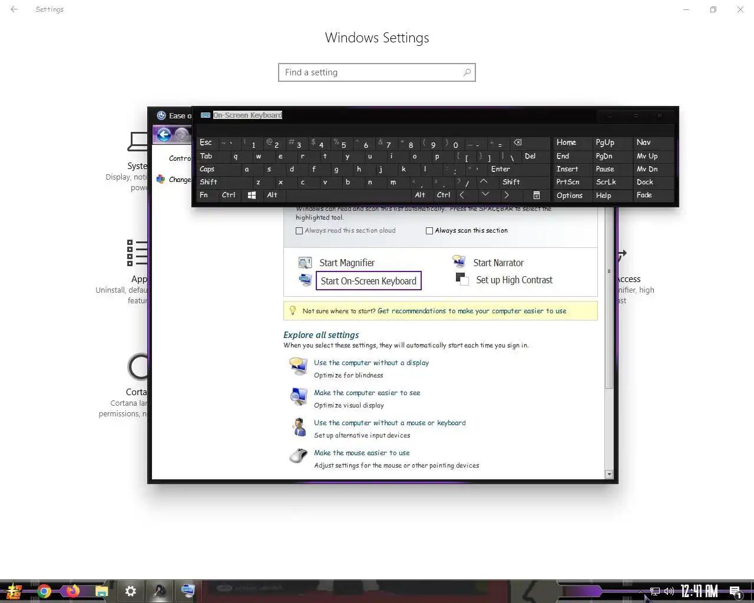The height and width of the screenshot is (603, 754).
Task: Open Make the mouse easier to use
Action: click(x=362, y=453)
